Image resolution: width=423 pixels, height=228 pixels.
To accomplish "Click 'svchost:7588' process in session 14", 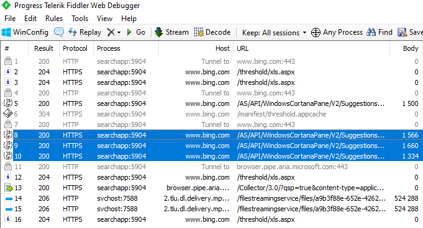I will coord(117,198).
